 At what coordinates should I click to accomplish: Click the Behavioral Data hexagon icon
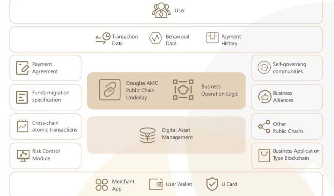[x=156, y=39]
